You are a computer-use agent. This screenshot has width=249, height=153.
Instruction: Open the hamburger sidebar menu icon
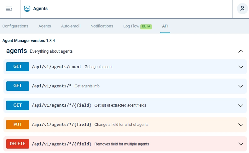click(9, 9)
